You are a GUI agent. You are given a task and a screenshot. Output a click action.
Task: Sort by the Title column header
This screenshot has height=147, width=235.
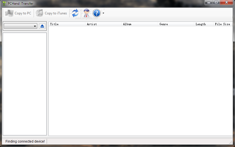[67, 24]
